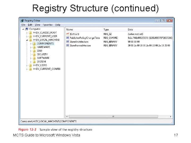
Task: Click the StoreFormatVersion binary value icon
Action: coord(68,45)
